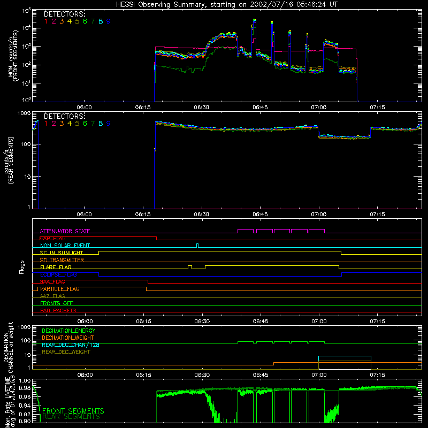Click the PARTICLE_FLAG label

click(60, 289)
